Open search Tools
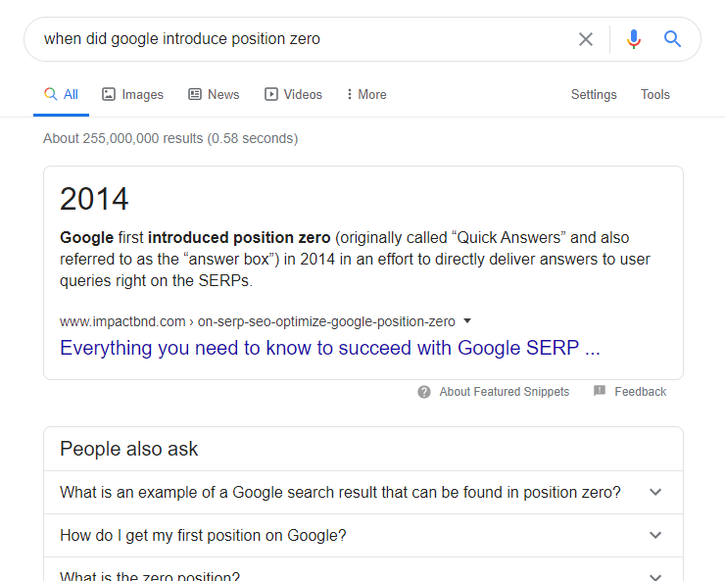Viewport: 725px width, 581px height. point(654,94)
